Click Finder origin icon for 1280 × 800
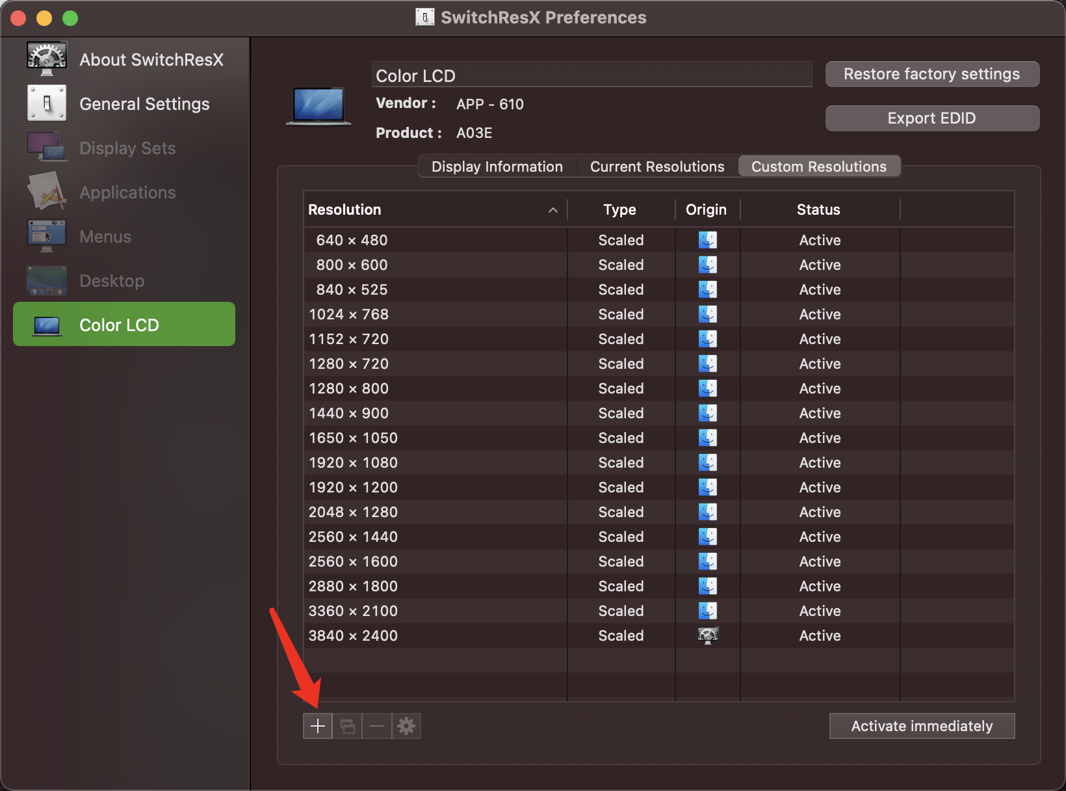The image size is (1066, 791). (x=708, y=388)
